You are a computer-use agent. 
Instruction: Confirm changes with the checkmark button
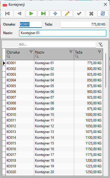(x=79, y=14)
